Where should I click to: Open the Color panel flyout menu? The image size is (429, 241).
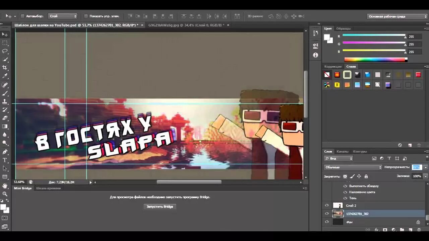[426, 28]
